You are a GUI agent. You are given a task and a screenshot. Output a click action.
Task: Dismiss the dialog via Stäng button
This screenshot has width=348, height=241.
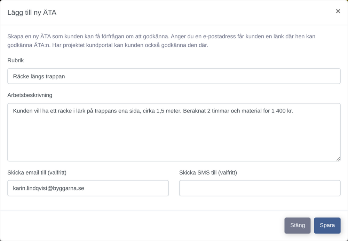point(298,225)
